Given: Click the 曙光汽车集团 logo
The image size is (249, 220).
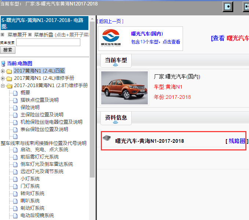Looking at the screenshot, I should [111, 38].
